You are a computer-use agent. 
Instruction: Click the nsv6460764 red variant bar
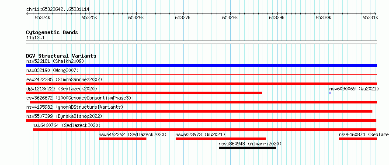(x=205, y=130)
